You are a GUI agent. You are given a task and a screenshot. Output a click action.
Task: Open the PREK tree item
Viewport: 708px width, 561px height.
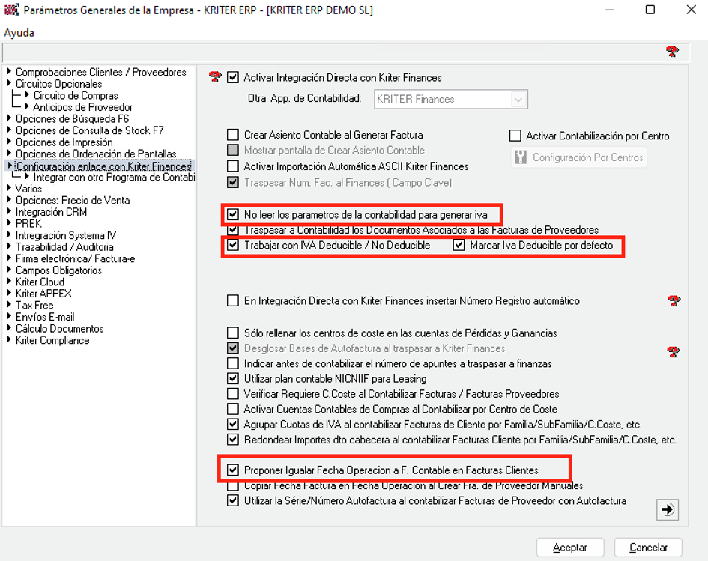28,223
